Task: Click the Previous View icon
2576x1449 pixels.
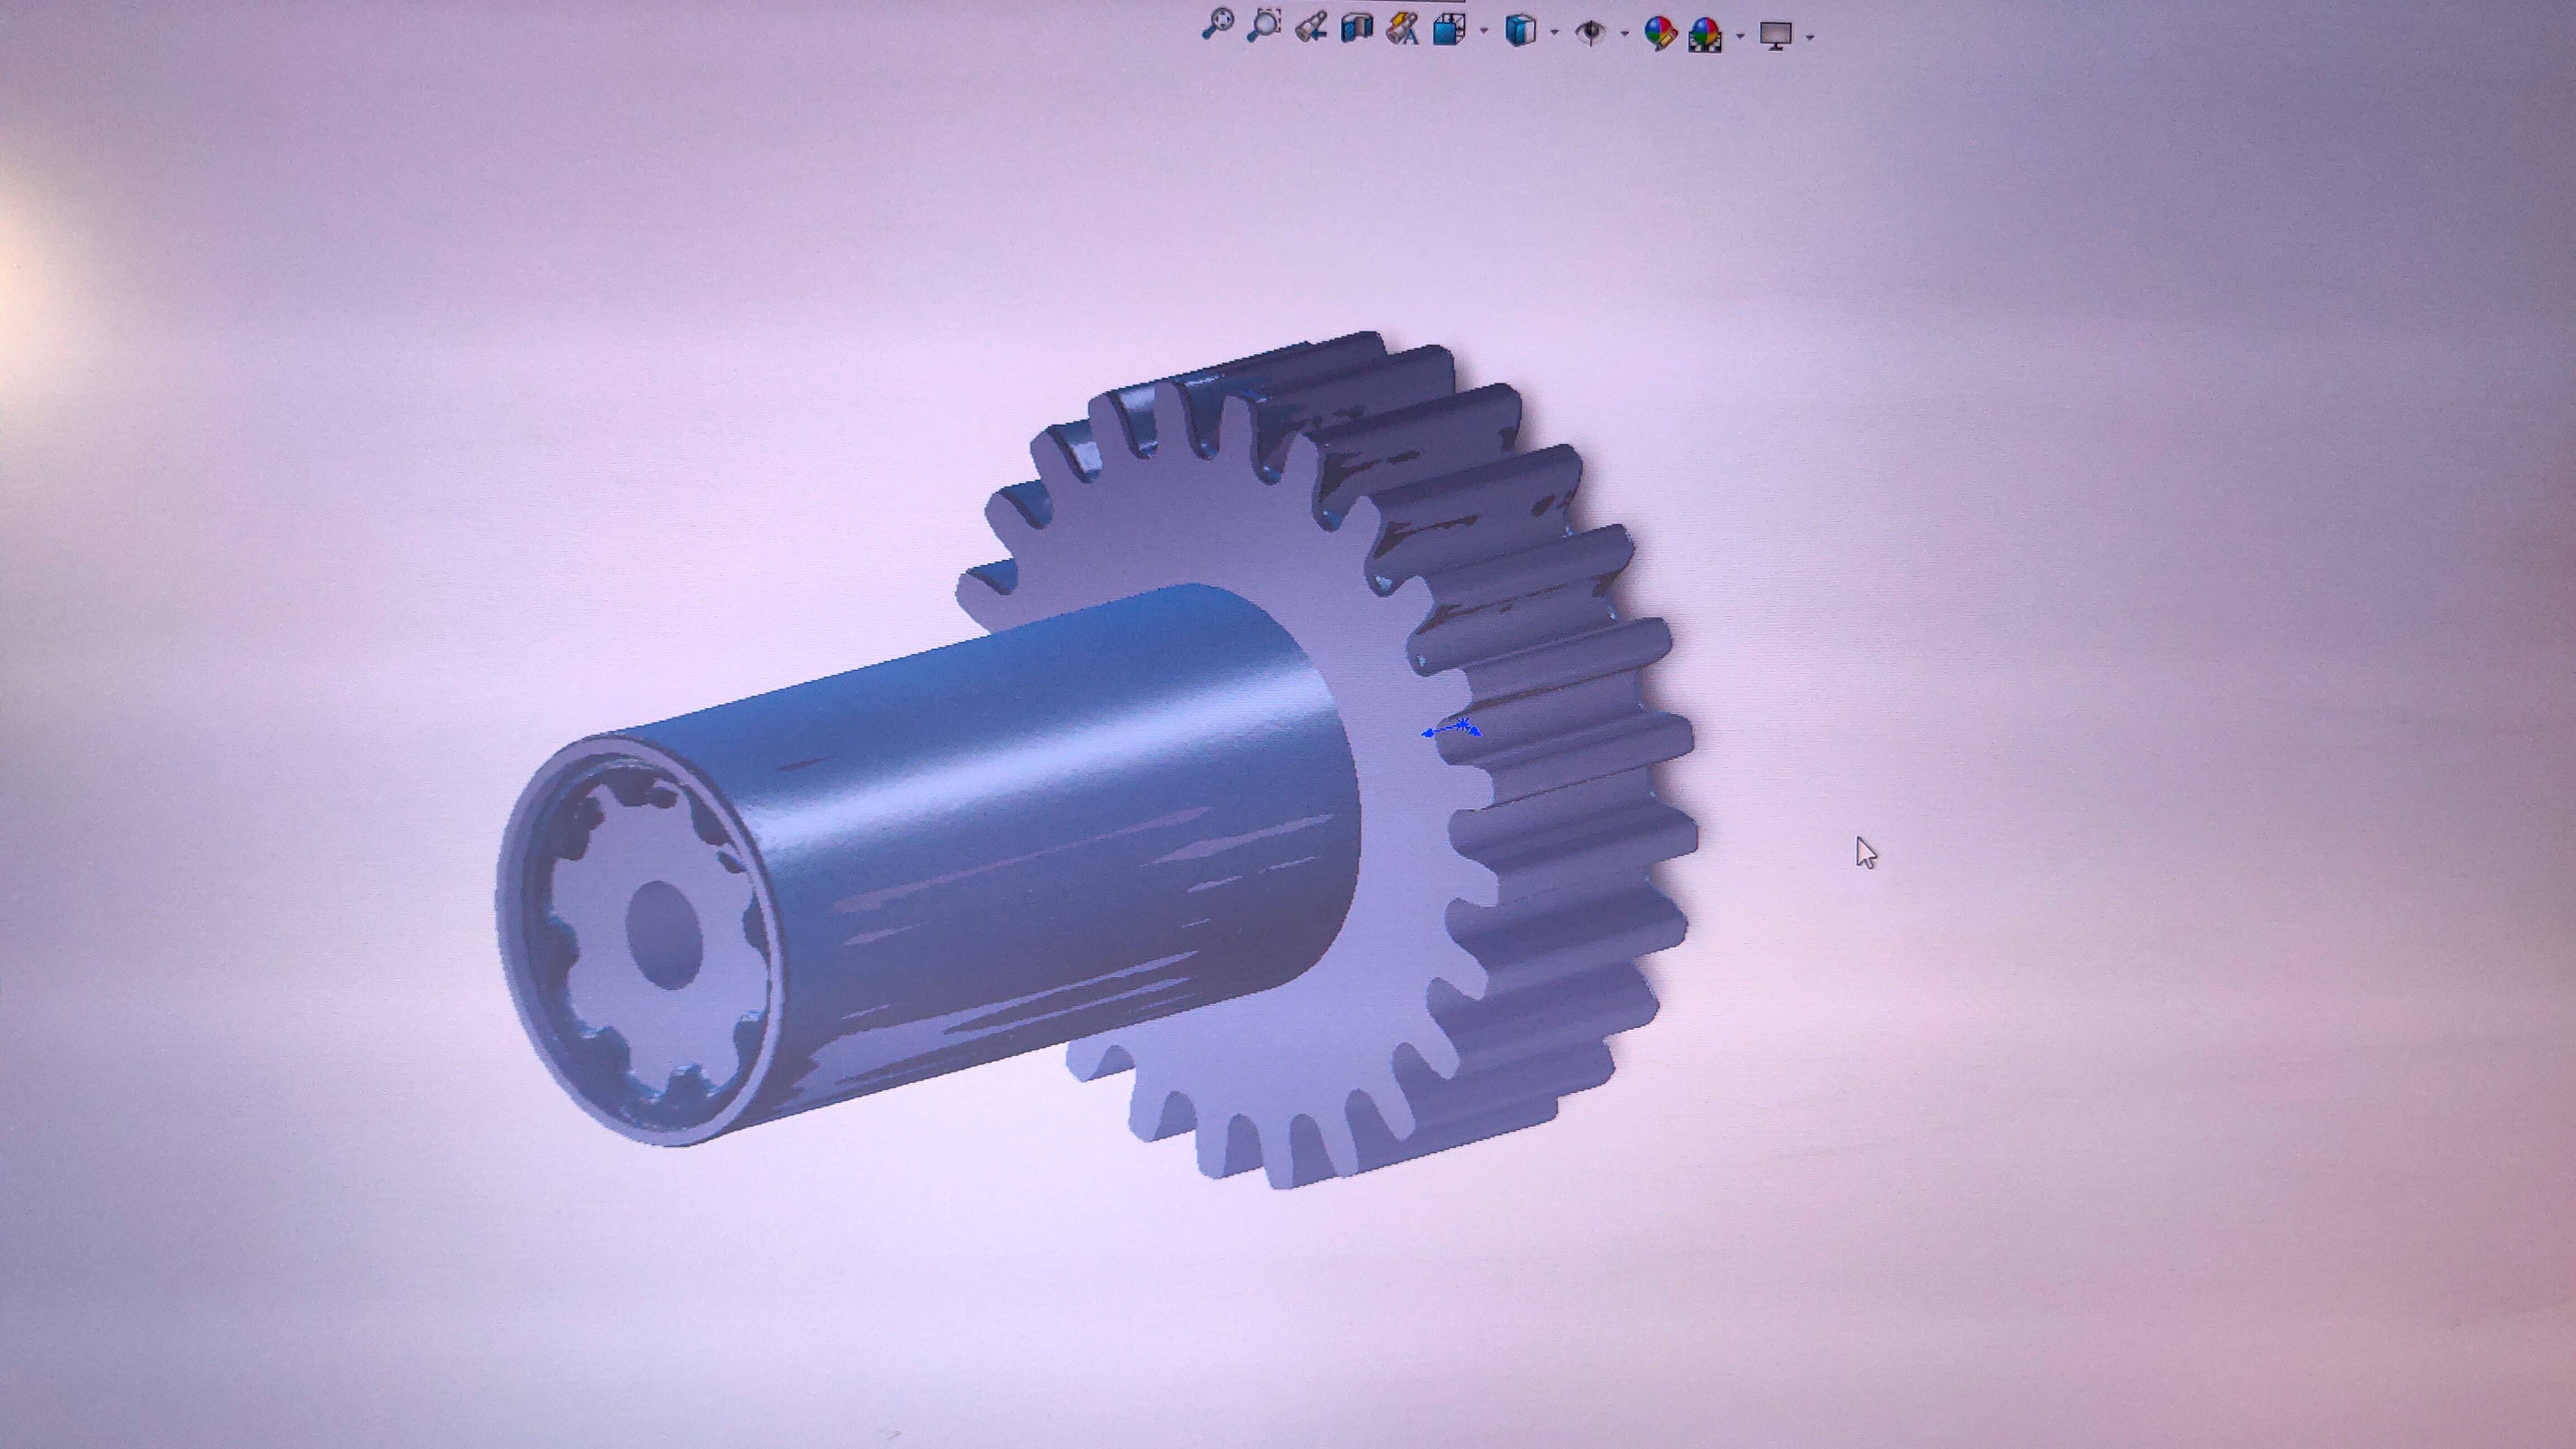Action: (1310, 27)
